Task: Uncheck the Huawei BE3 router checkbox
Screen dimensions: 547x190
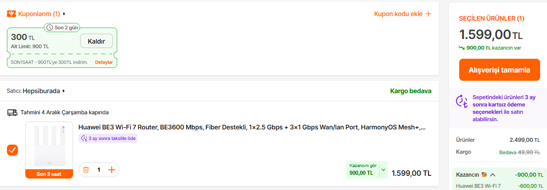Action: [12, 150]
